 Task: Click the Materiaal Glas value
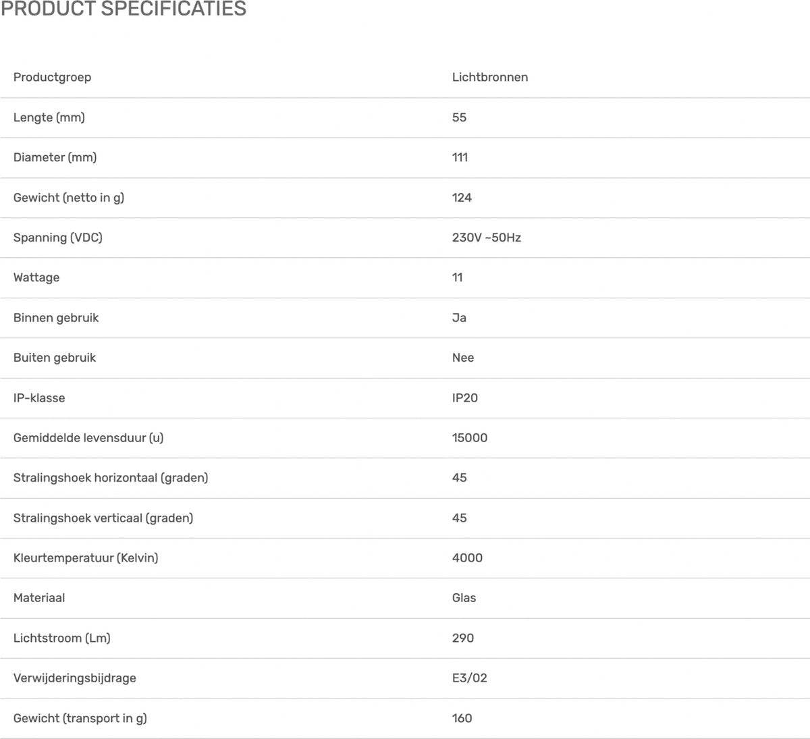click(464, 598)
